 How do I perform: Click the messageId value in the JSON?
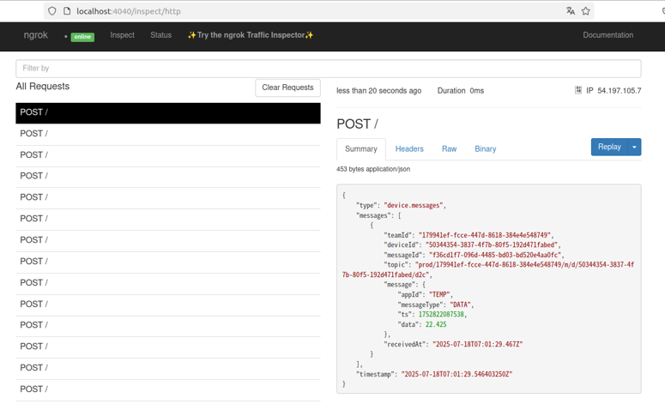pos(495,256)
